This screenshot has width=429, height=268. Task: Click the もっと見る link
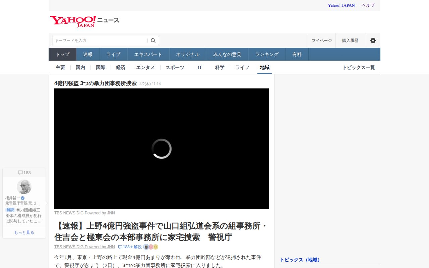click(24, 232)
